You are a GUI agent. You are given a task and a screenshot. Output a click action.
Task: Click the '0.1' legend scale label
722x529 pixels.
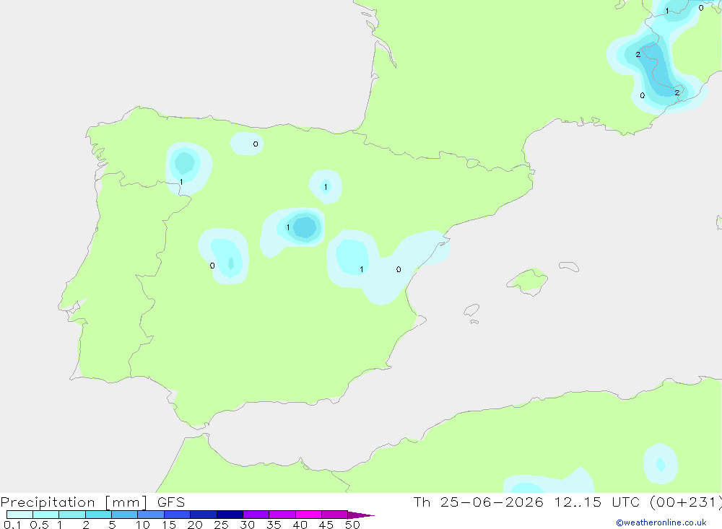12,525
